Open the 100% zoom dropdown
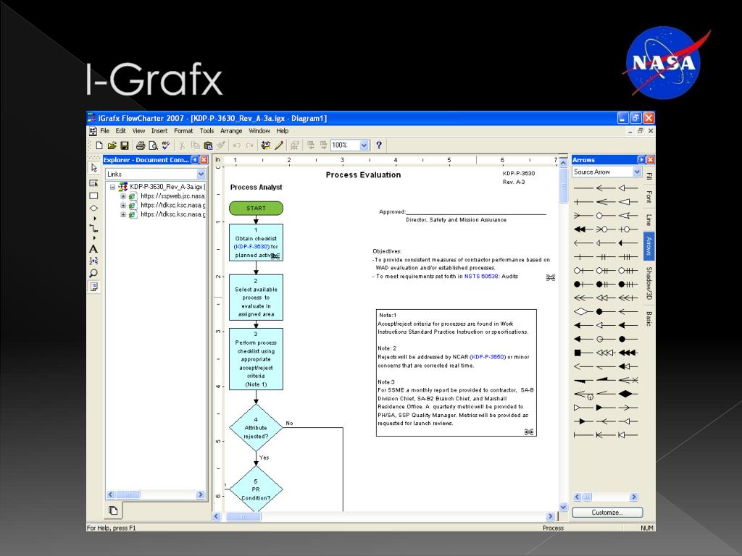This screenshot has width=742, height=556. point(364,145)
